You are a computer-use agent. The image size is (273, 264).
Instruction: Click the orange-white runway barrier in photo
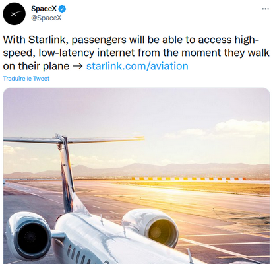pos(189,179)
